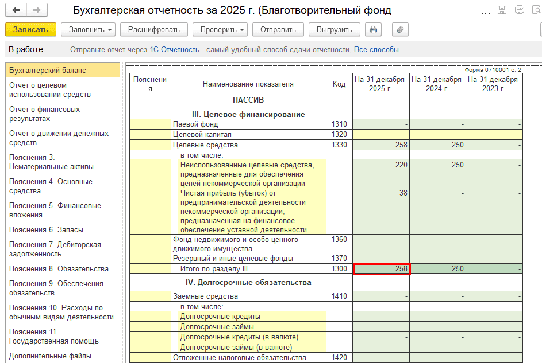Click the forward navigation arrow
Screen dimensions: 542x363
click(x=37, y=10)
